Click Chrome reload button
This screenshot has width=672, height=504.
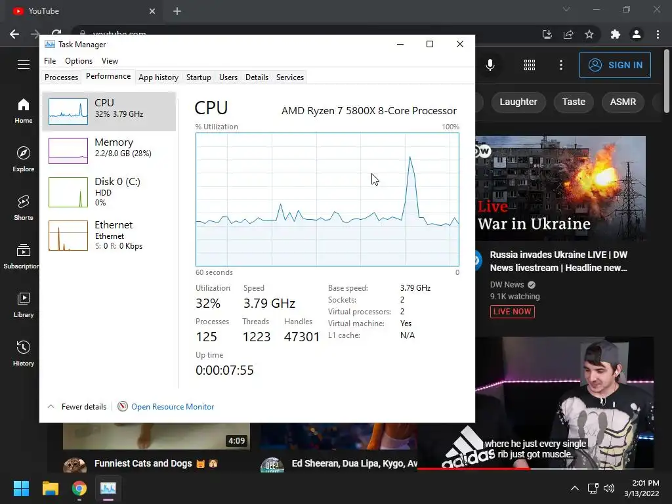click(56, 34)
